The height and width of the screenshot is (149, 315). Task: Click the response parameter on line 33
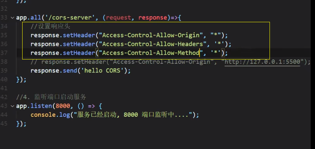153,18
